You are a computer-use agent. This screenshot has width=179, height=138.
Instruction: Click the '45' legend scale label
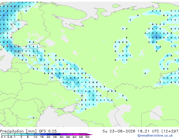(x=81, y=137)
